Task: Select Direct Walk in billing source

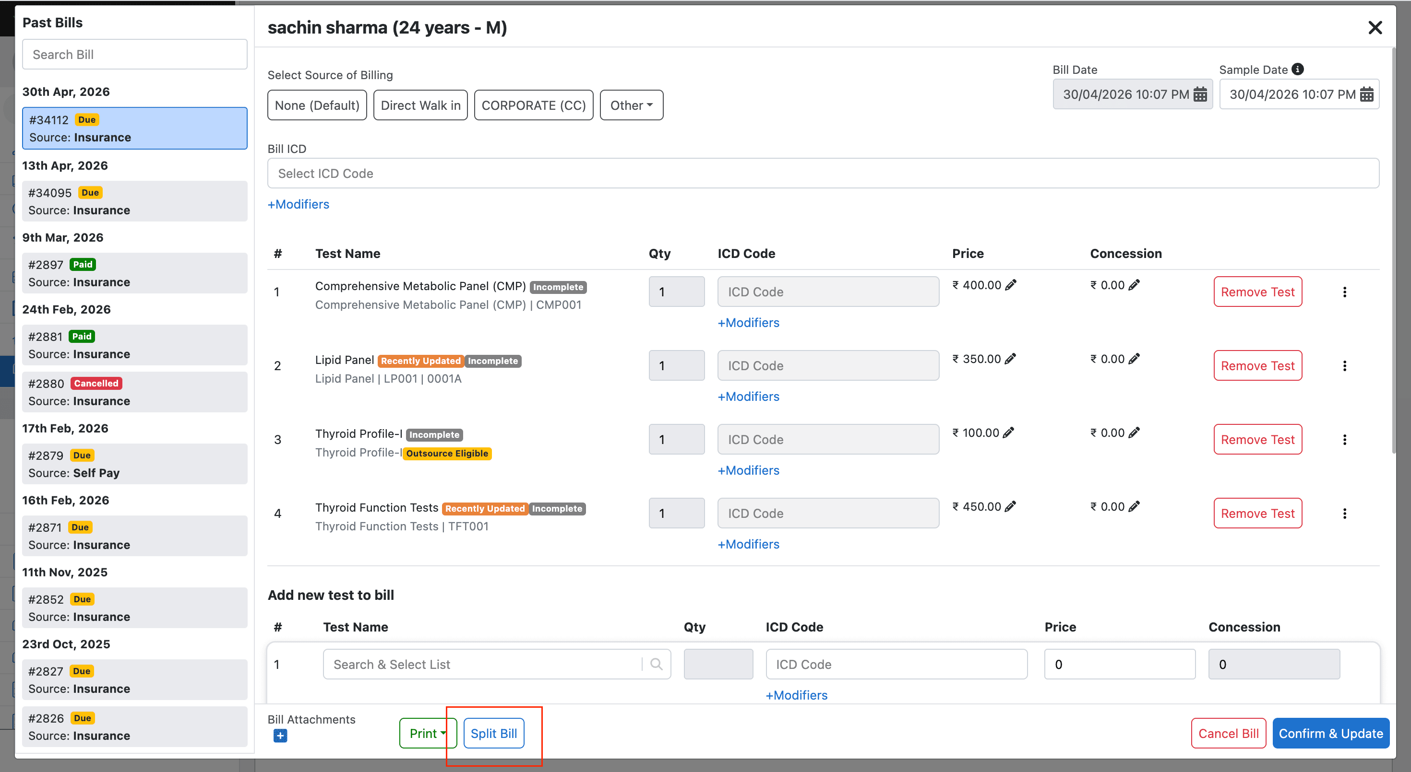Action: 420,105
